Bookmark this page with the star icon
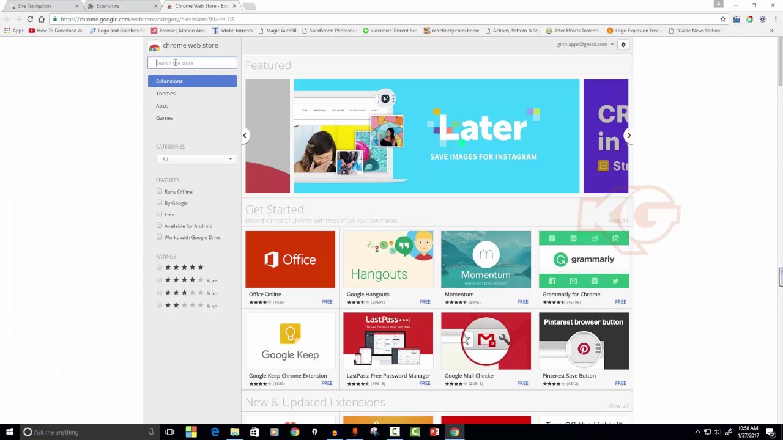 [722, 19]
